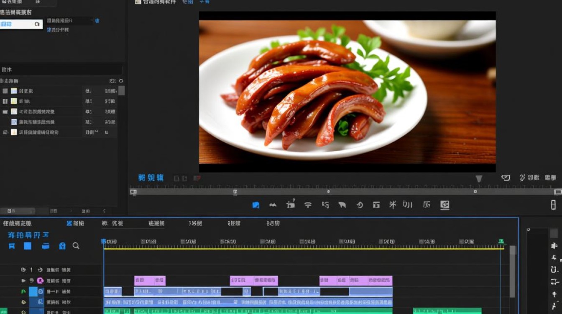Screen dimensions: 562x314
Task: Click the center dot on the preview scrub bar
Action: coord(328,192)
